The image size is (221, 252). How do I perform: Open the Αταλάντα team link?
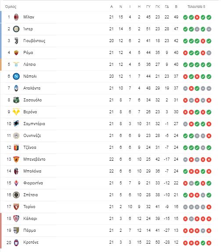tap(32, 88)
